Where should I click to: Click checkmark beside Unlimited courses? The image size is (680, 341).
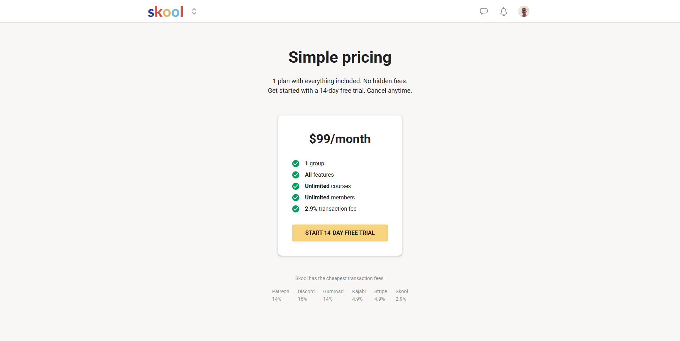click(296, 186)
